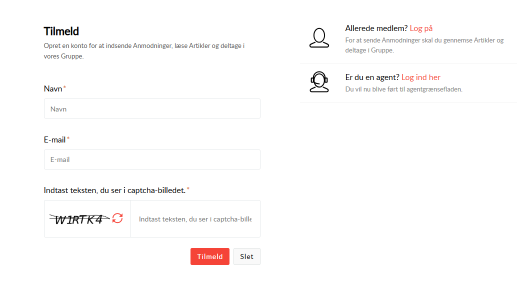Click the captcha instruction label

(114, 190)
